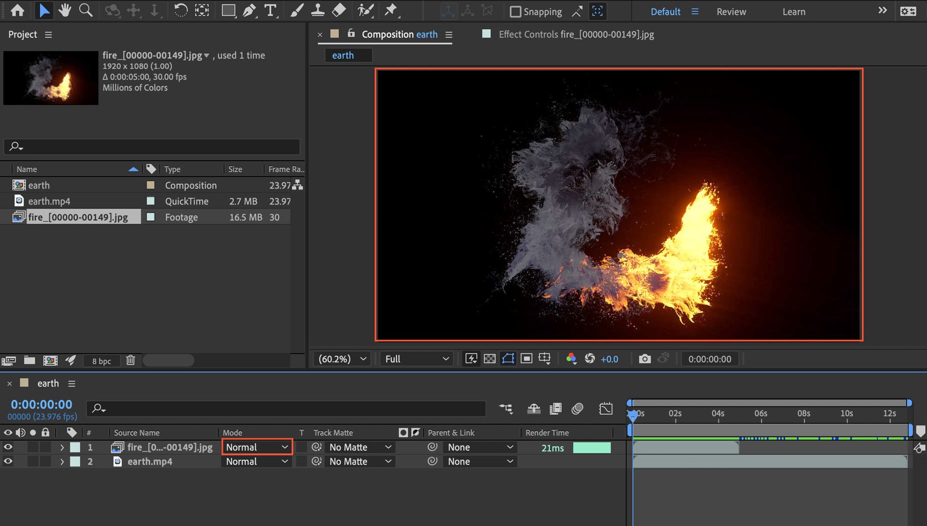Show more workspaces with double chevron
The image size is (927, 526).
coord(882,11)
